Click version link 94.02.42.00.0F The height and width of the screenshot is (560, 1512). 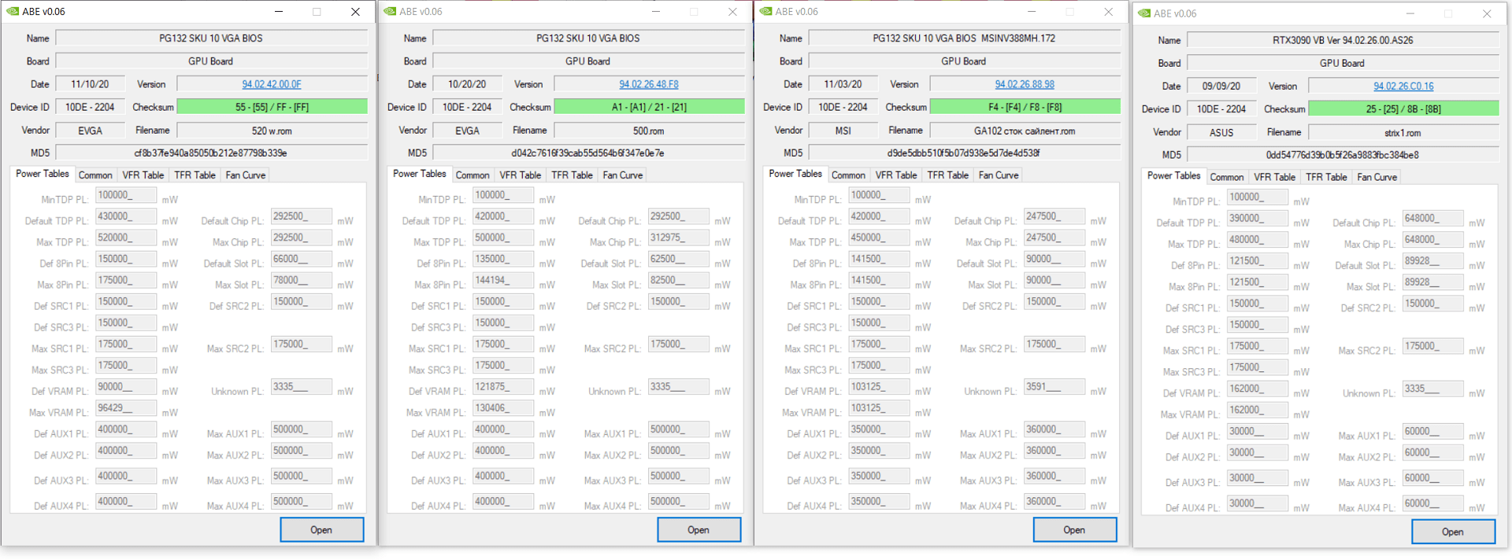click(272, 84)
